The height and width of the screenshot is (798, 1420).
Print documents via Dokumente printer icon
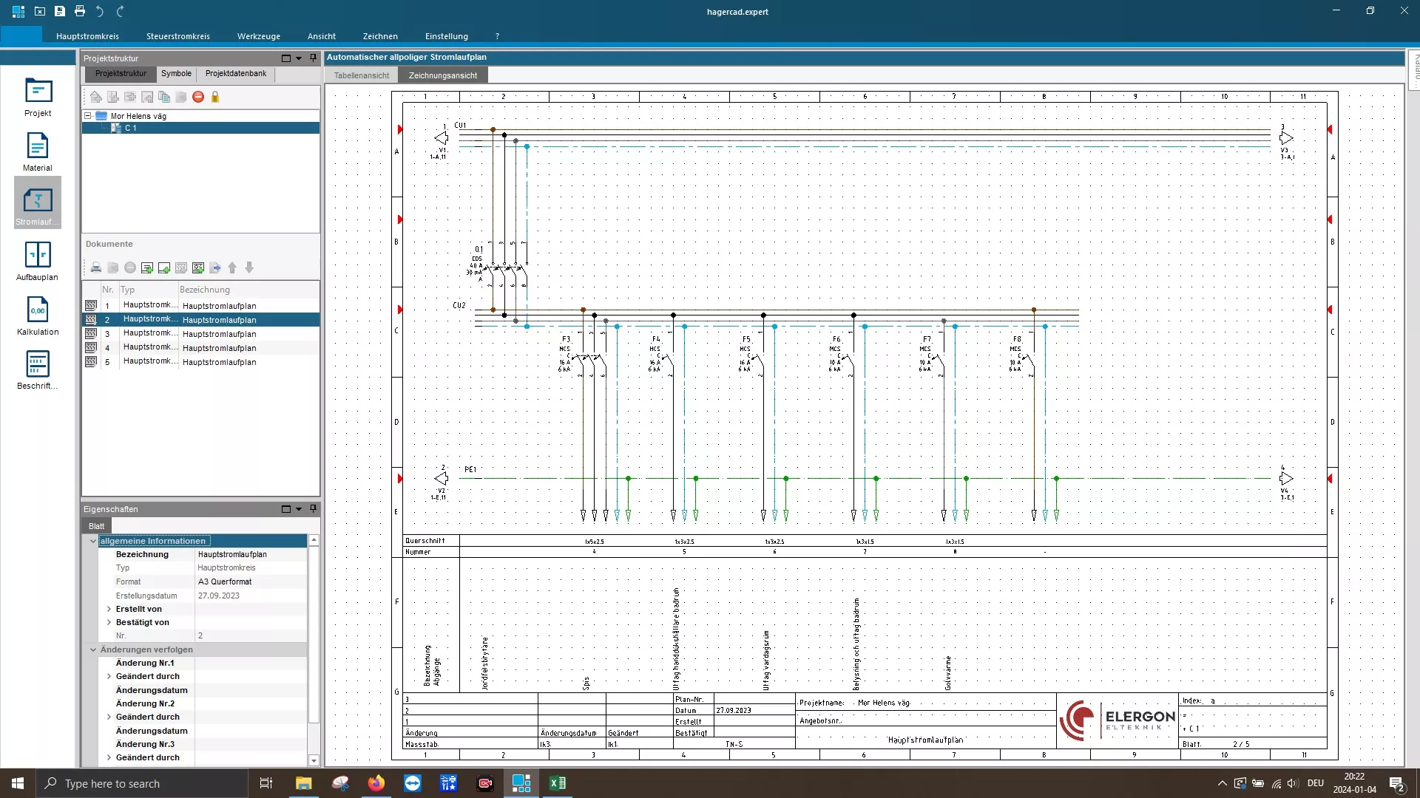96,267
